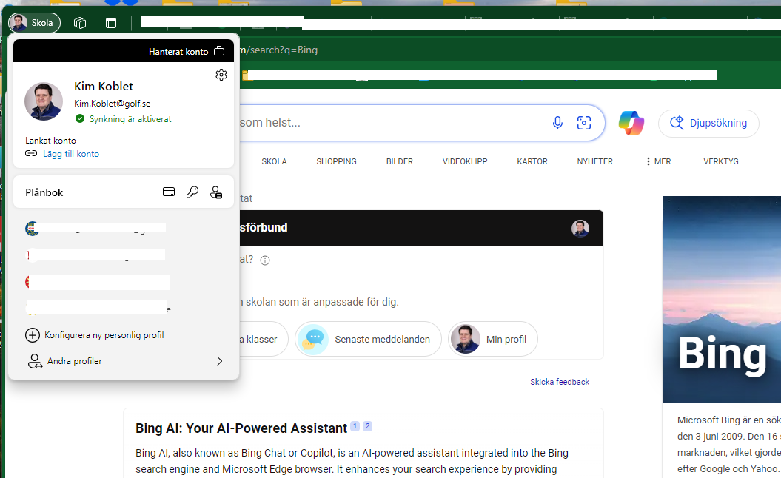Select the SKOLA tab
Image resolution: width=781 pixels, height=478 pixels.
point(275,161)
